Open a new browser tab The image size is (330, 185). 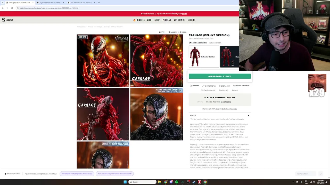[99, 3]
